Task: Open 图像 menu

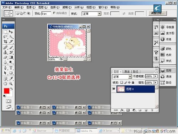Action: (x=31, y=8)
